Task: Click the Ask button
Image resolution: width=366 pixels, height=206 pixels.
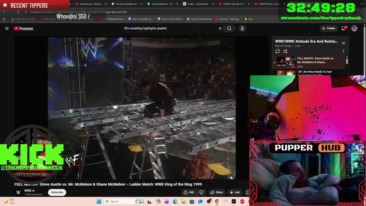Action: 234,192
